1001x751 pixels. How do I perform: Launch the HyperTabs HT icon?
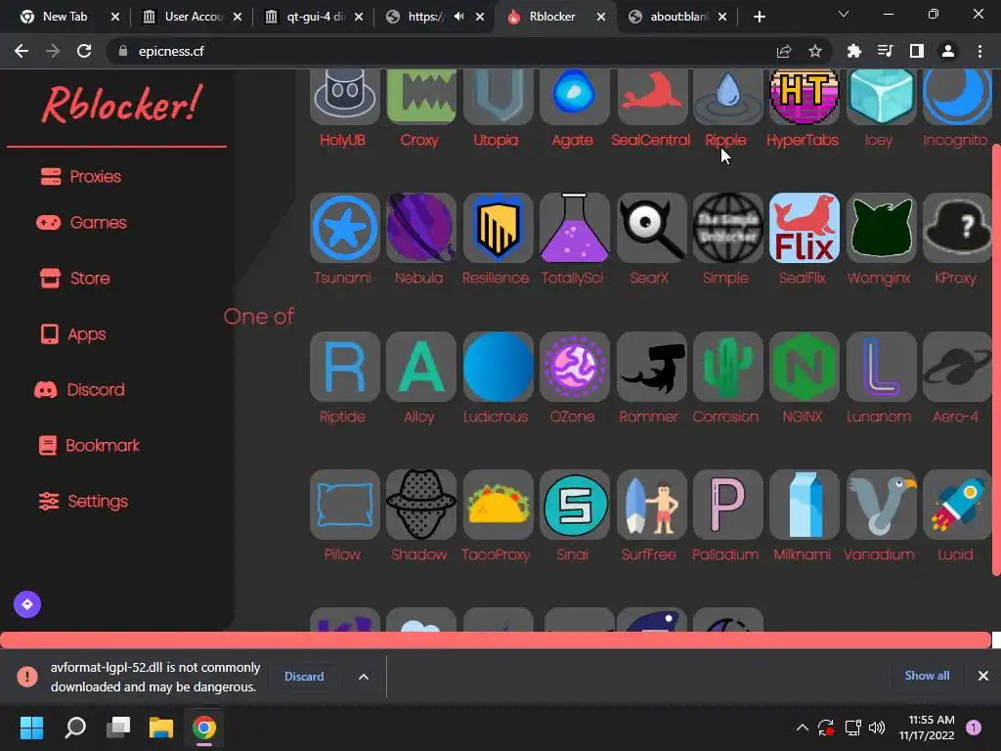coord(805,97)
